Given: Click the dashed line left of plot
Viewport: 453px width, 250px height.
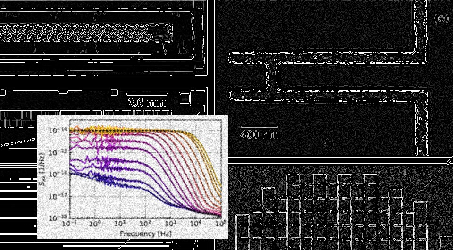Looking at the screenshot, I should (19, 142).
